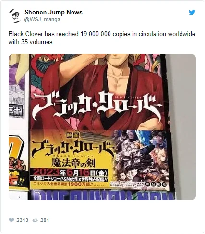
Task: Click the yellow movie banner title
Action: [x=73, y=147]
